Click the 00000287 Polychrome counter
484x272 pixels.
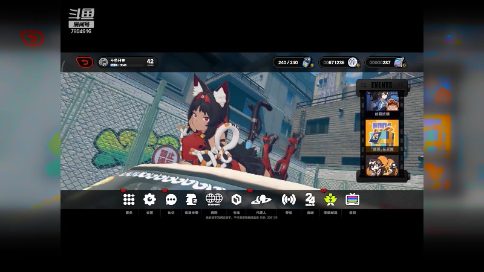pyautogui.click(x=380, y=63)
